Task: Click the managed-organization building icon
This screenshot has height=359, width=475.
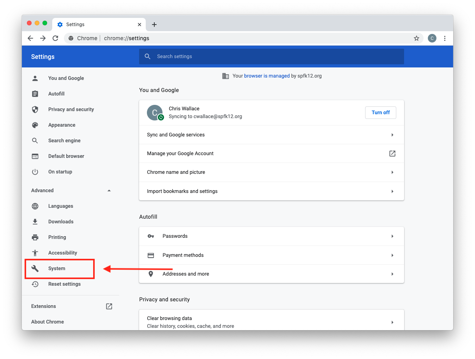Action: [226, 76]
